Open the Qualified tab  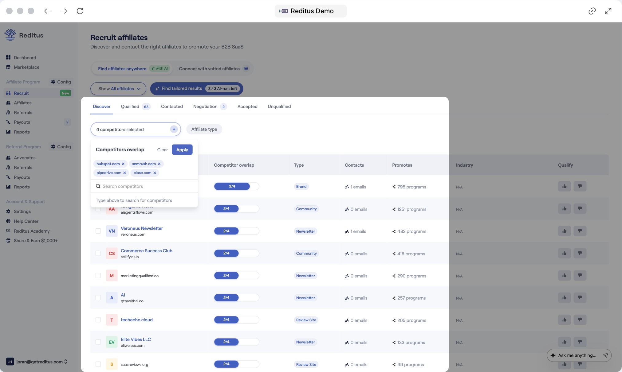pyautogui.click(x=135, y=107)
